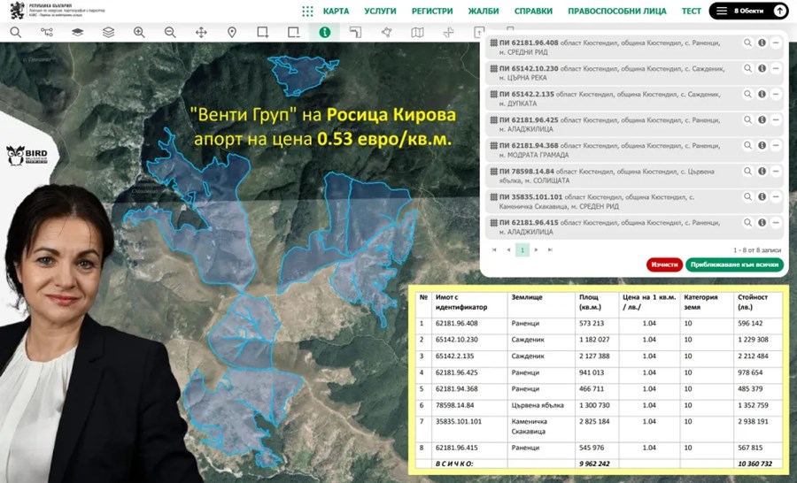The height and width of the screenshot is (483, 797).
Task: Select page 1 in the pagination
Action: click(522, 250)
